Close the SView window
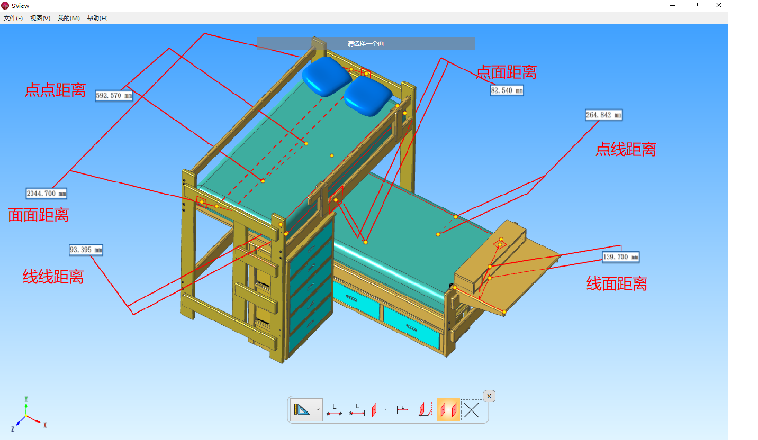The image size is (758, 440). point(718,5)
